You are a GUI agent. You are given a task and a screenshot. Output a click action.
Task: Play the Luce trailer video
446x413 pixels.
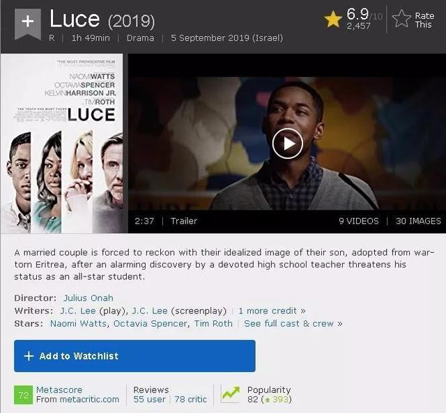(x=287, y=143)
